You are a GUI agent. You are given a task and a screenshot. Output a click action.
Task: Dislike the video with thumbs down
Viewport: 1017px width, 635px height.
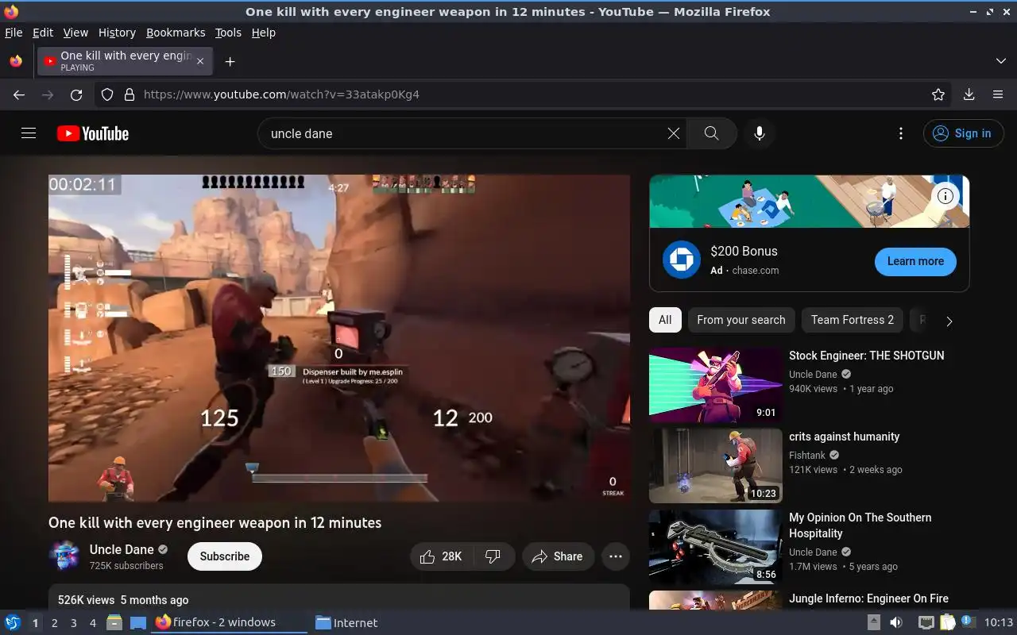coord(493,556)
